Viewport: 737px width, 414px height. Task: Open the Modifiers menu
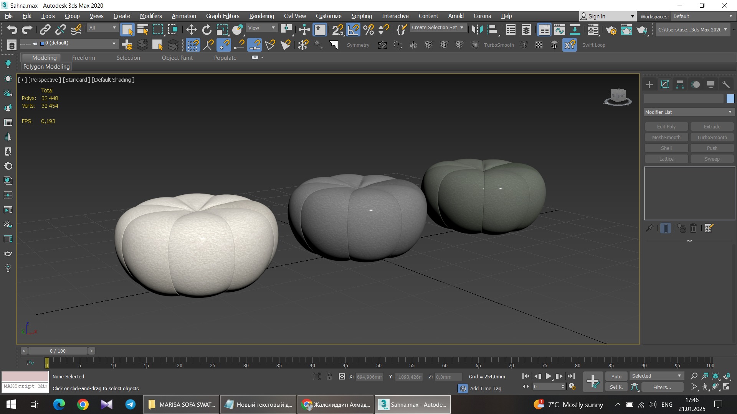click(x=150, y=16)
